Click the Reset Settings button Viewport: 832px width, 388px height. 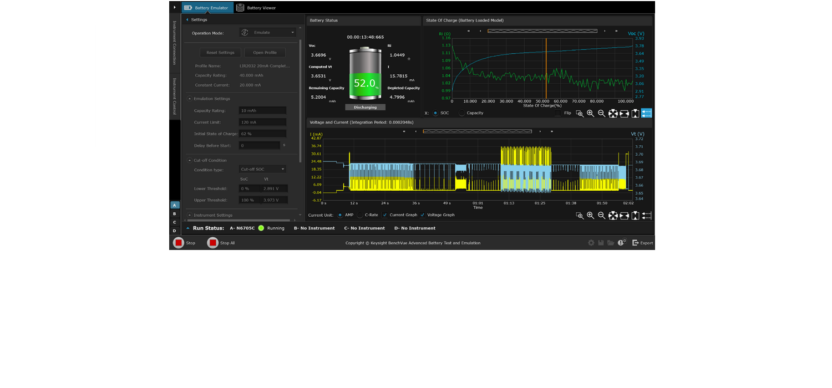tap(220, 53)
